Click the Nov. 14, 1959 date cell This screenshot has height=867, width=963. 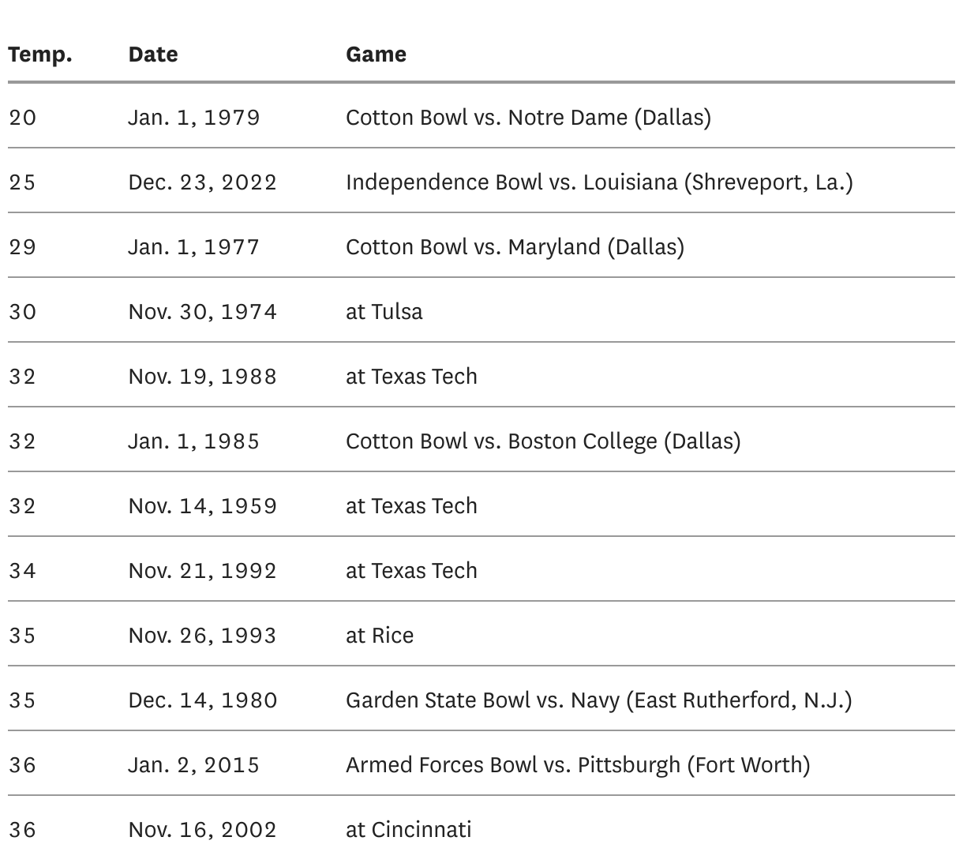pyautogui.click(x=203, y=506)
